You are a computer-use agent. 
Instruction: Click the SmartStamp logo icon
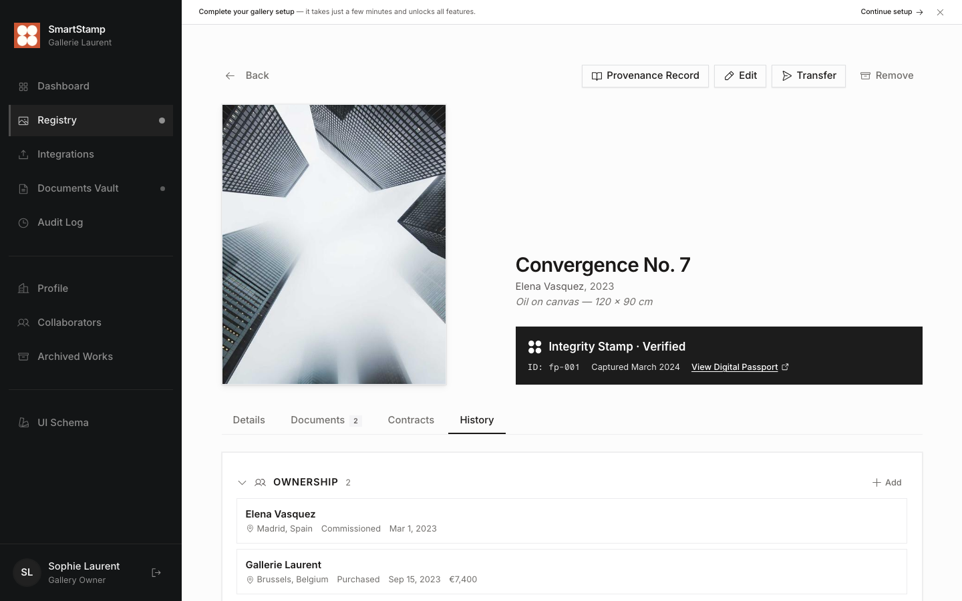click(x=27, y=35)
